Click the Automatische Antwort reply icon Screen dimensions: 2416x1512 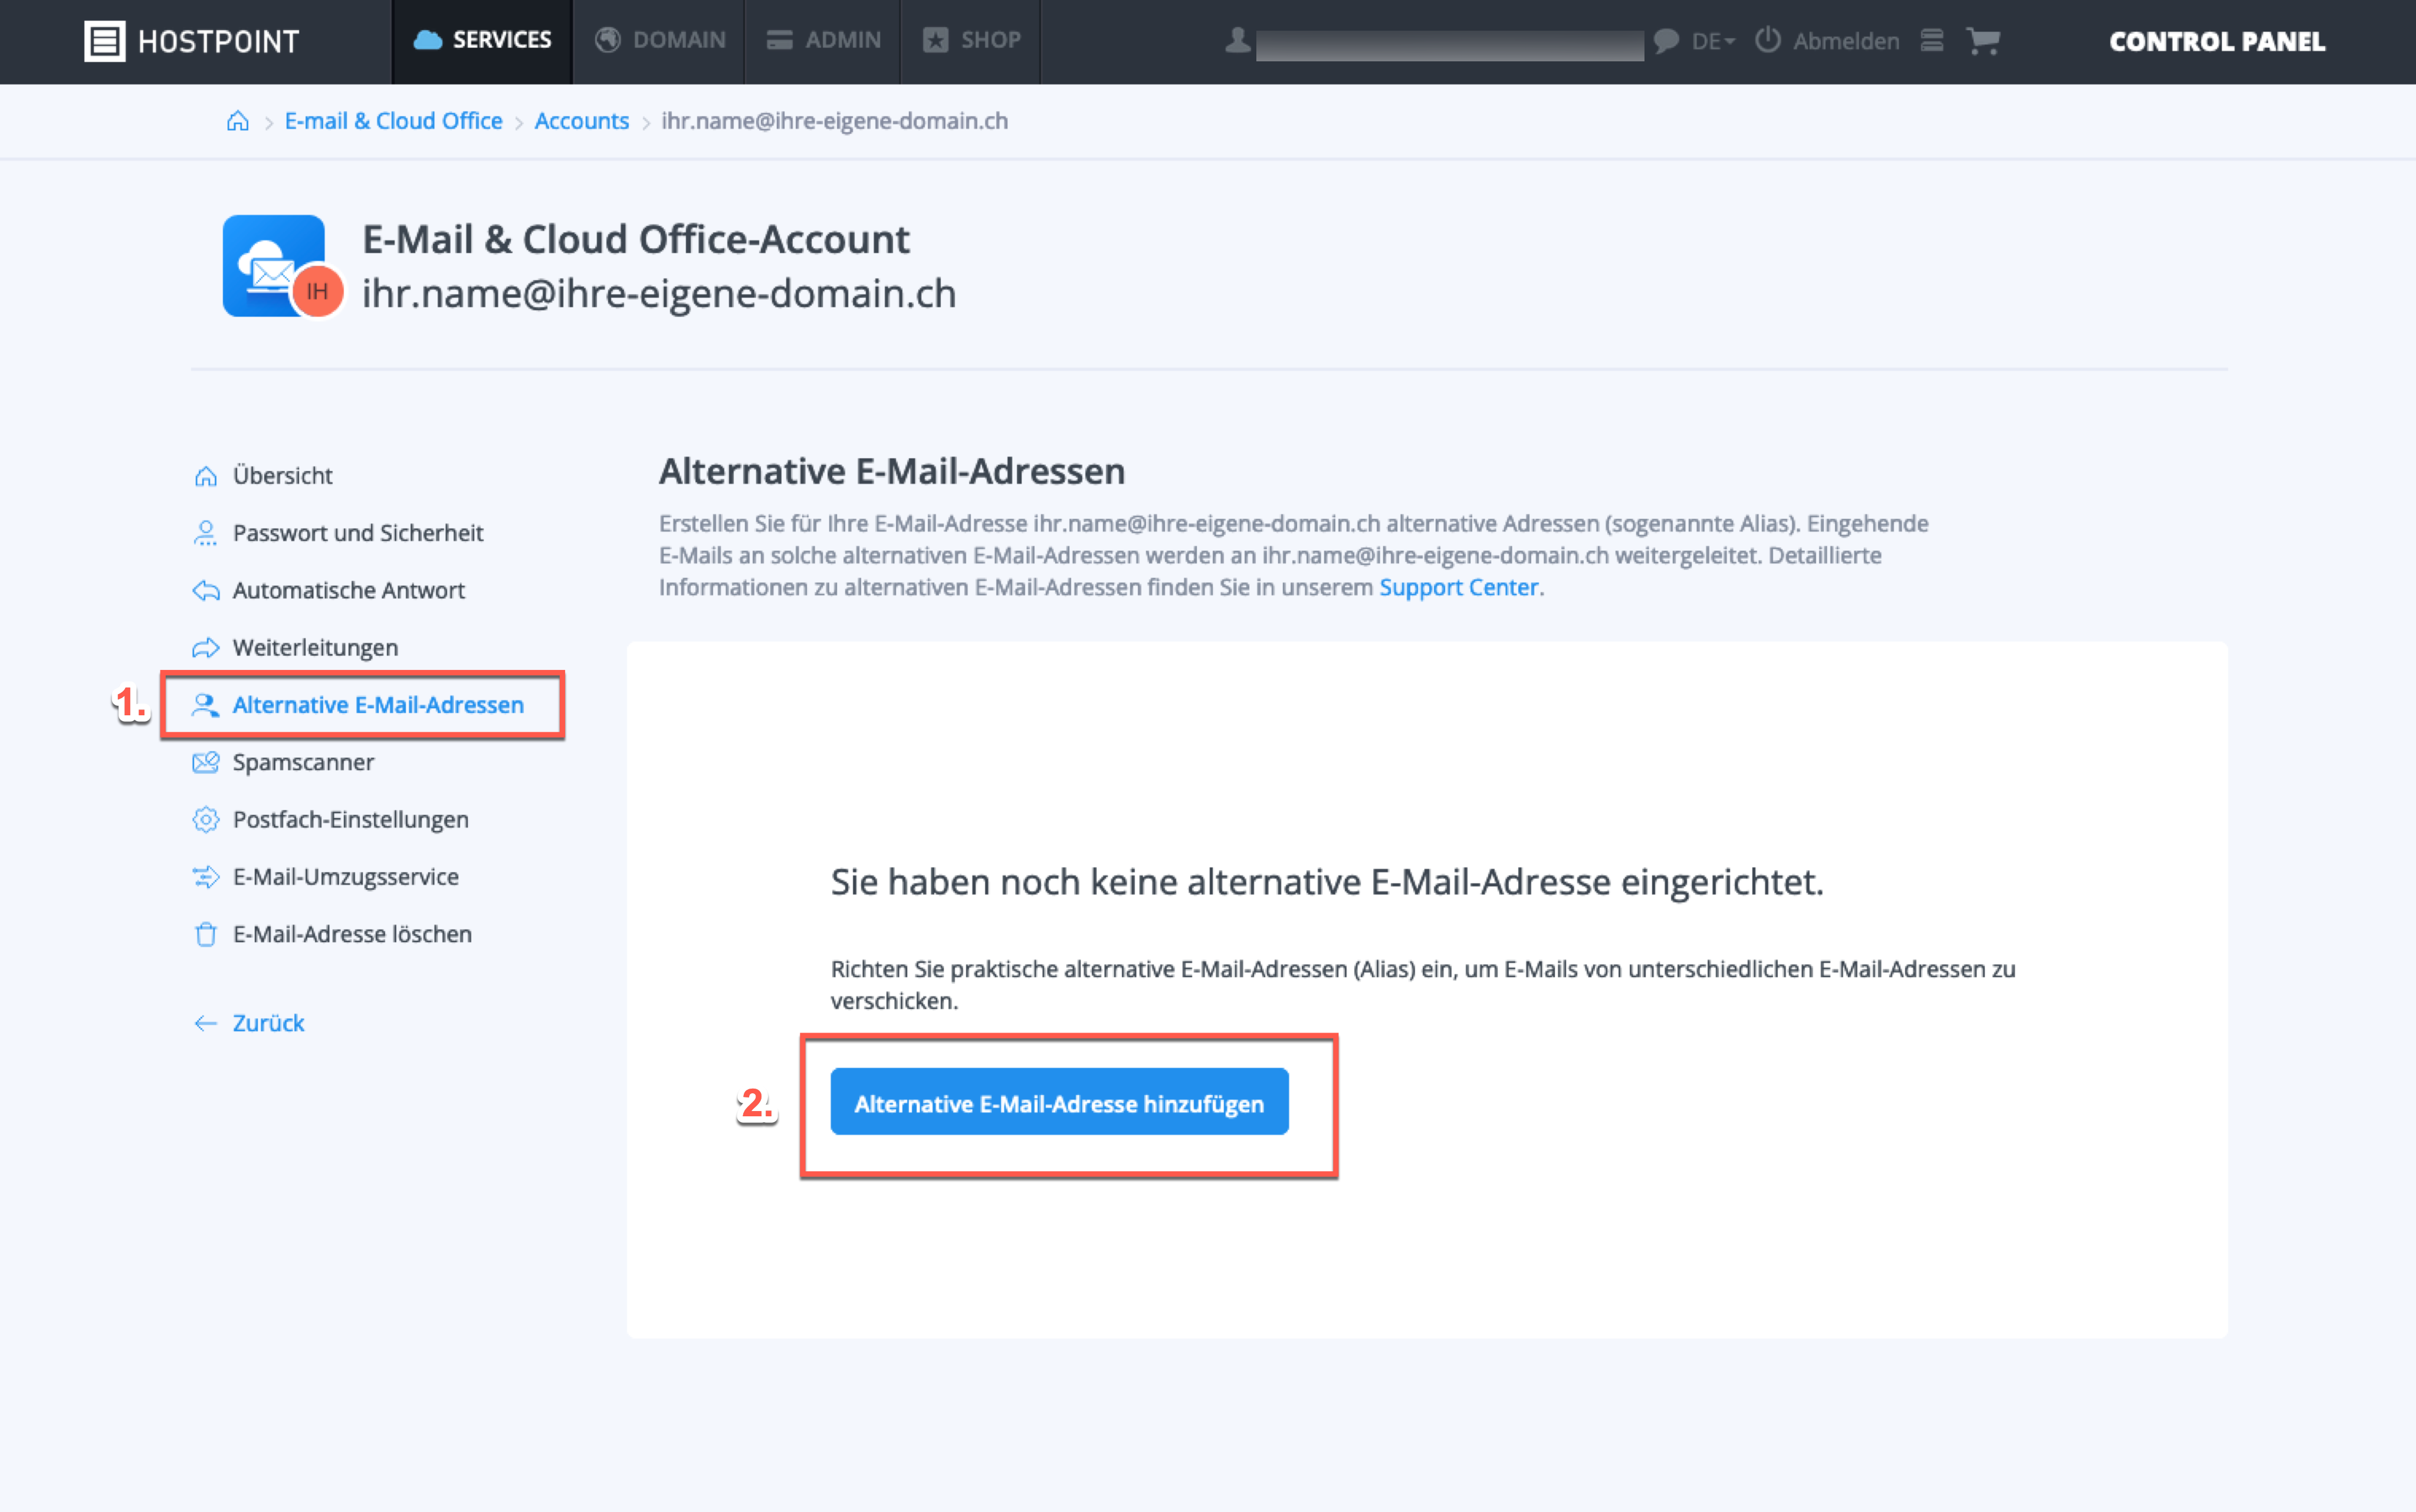[205, 590]
